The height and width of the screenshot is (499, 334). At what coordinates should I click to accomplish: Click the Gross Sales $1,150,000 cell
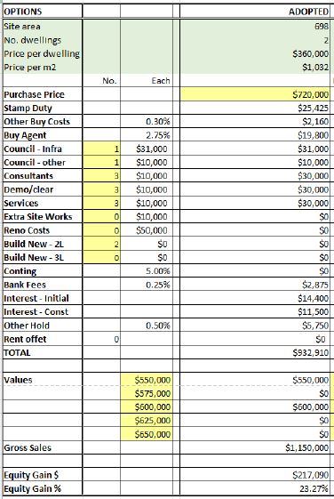pos(255,447)
